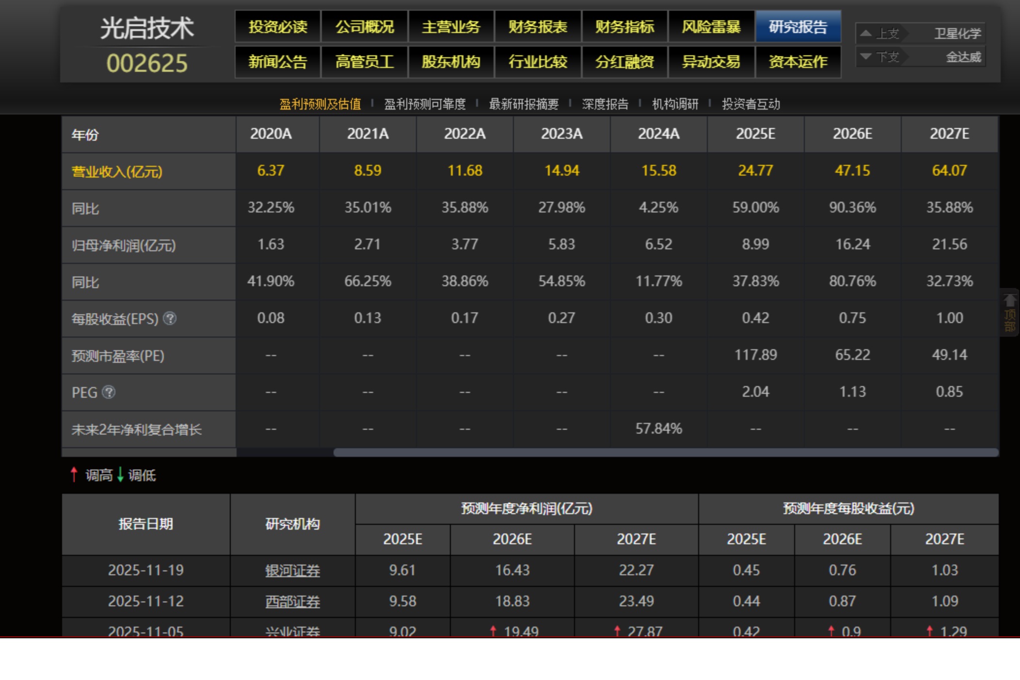Click the 深度报告 sub-menu link
The image size is (1020, 680).
(605, 104)
